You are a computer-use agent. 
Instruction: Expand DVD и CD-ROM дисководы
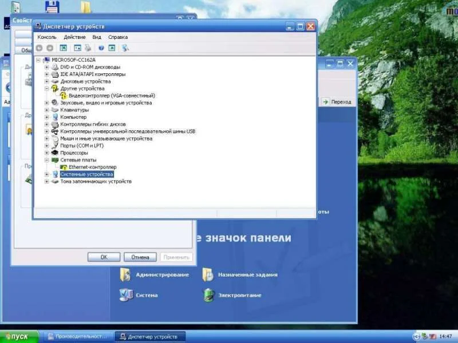47,67
